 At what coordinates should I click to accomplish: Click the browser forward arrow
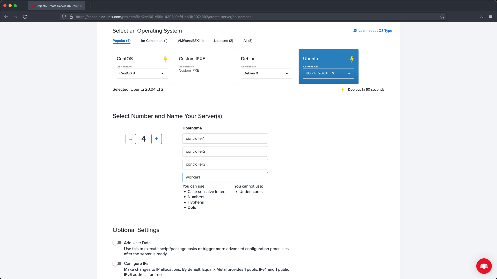click(16, 17)
